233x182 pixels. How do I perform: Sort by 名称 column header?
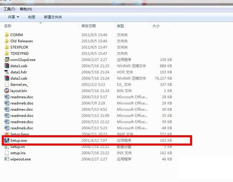tap(8, 26)
